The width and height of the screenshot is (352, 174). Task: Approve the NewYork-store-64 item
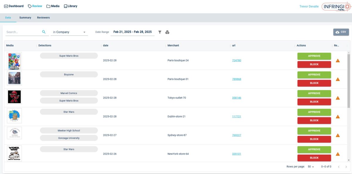(x=314, y=150)
